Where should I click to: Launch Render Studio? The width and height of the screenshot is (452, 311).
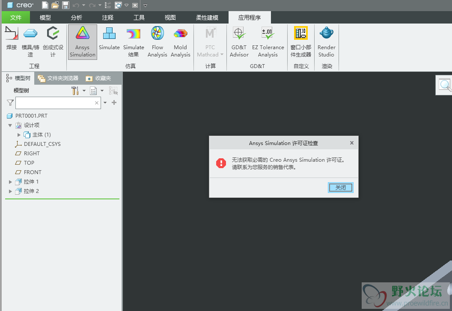[x=326, y=42]
